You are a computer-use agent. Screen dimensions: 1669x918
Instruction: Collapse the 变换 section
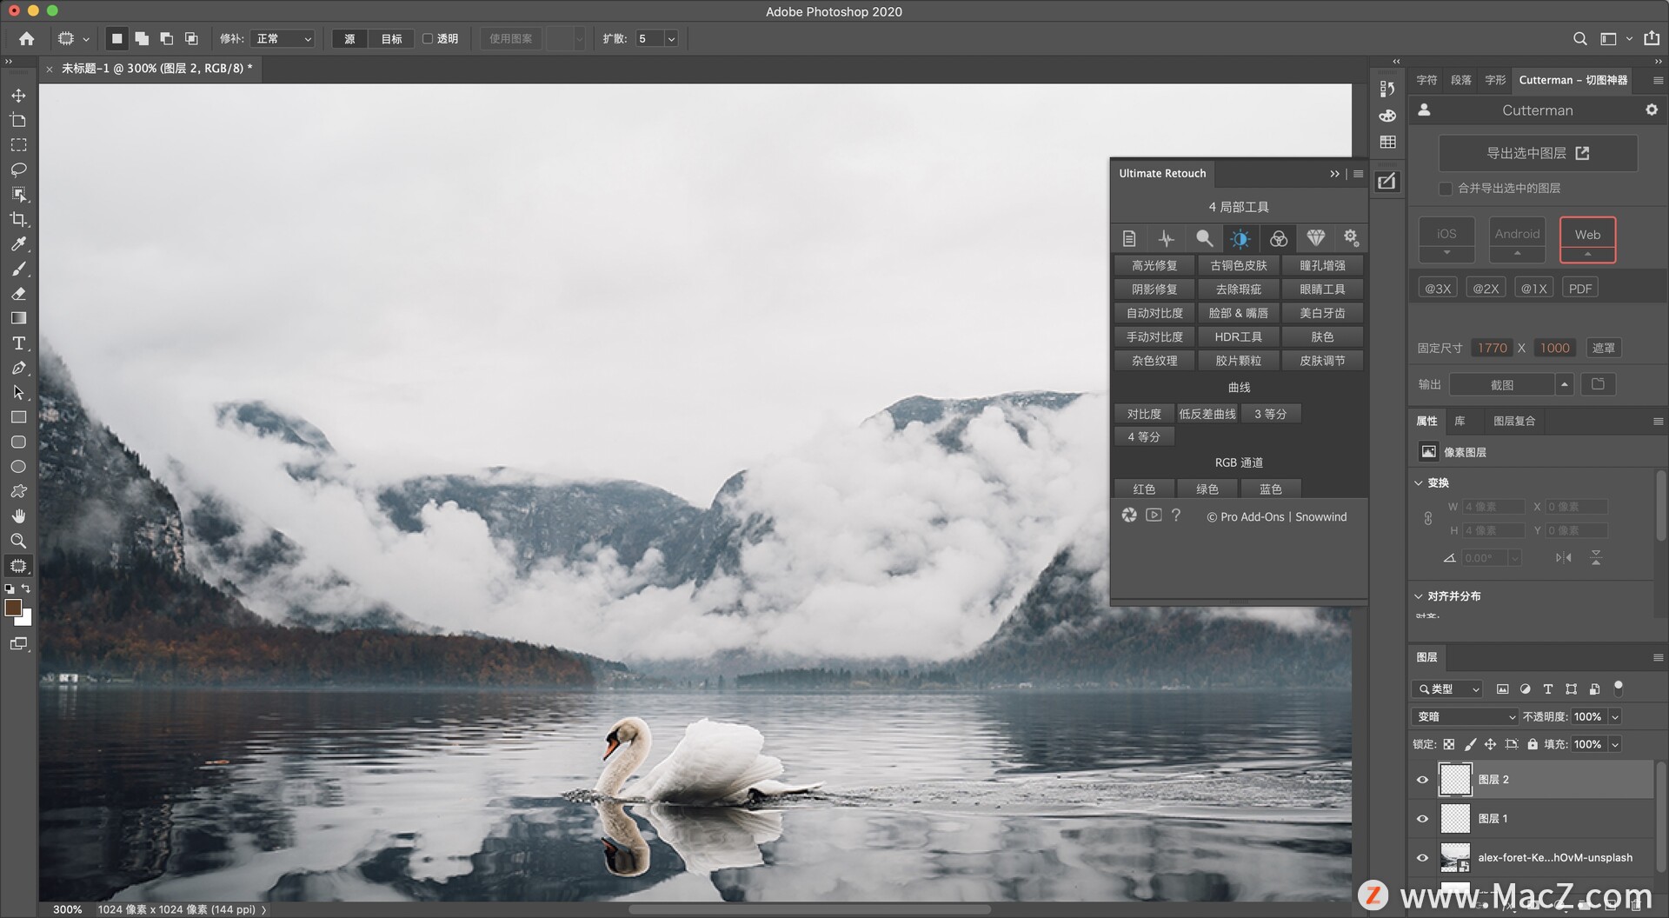point(1419,482)
